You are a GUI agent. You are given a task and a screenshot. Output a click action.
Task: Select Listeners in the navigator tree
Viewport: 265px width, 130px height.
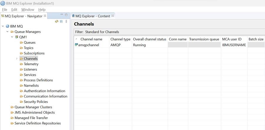[x=31, y=69]
